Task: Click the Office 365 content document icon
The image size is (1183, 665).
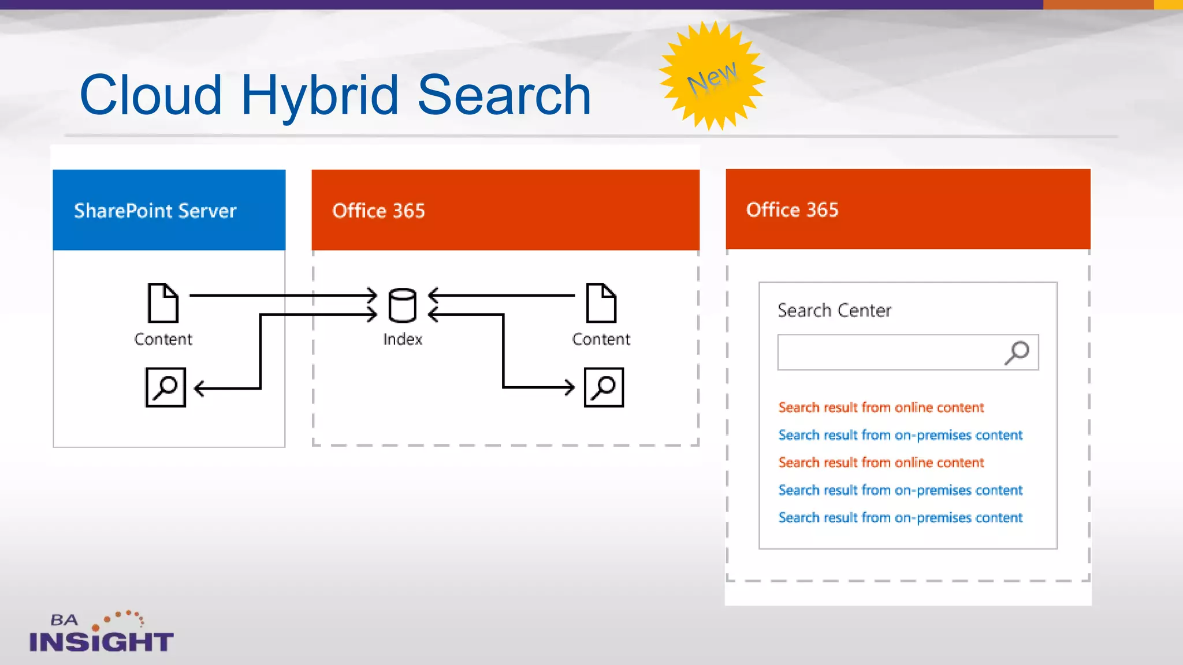Action: point(601,303)
